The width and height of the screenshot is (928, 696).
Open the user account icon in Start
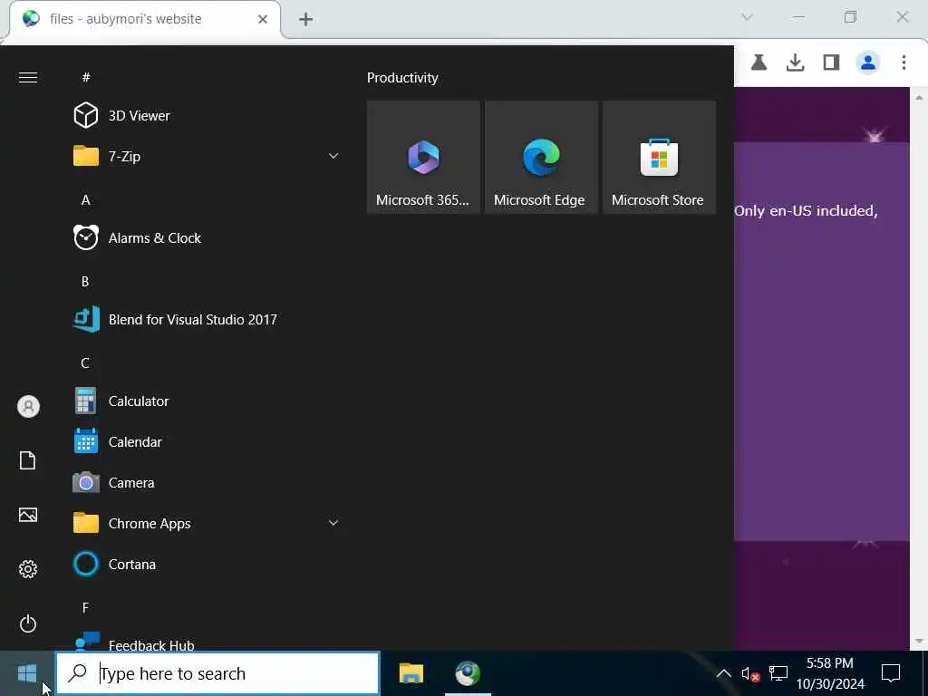click(x=28, y=407)
